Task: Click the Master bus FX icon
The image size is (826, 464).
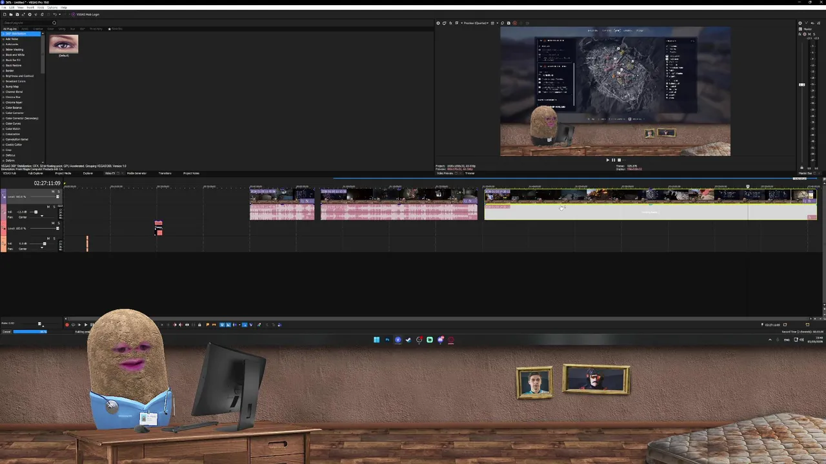Action: pyautogui.click(x=800, y=34)
